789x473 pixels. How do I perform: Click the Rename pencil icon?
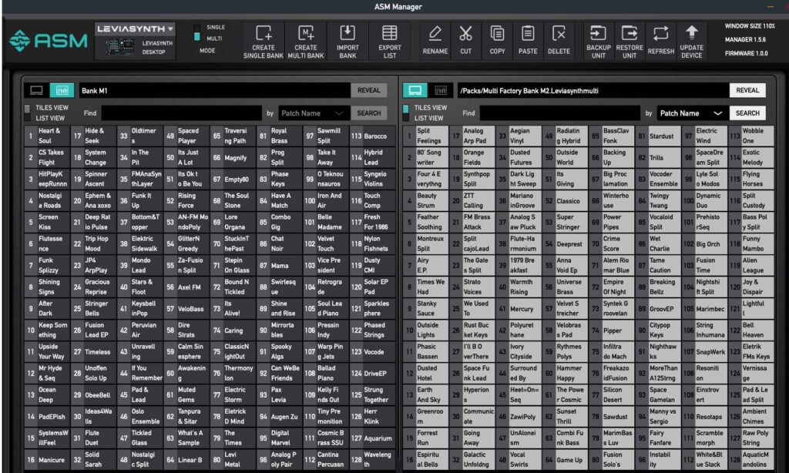(435, 33)
